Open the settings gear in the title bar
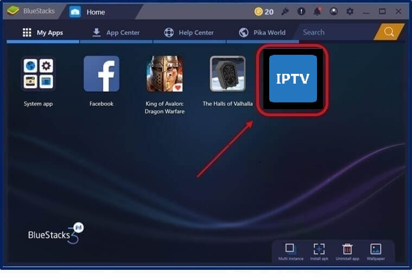This screenshot has height=278, width=412. click(x=350, y=11)
